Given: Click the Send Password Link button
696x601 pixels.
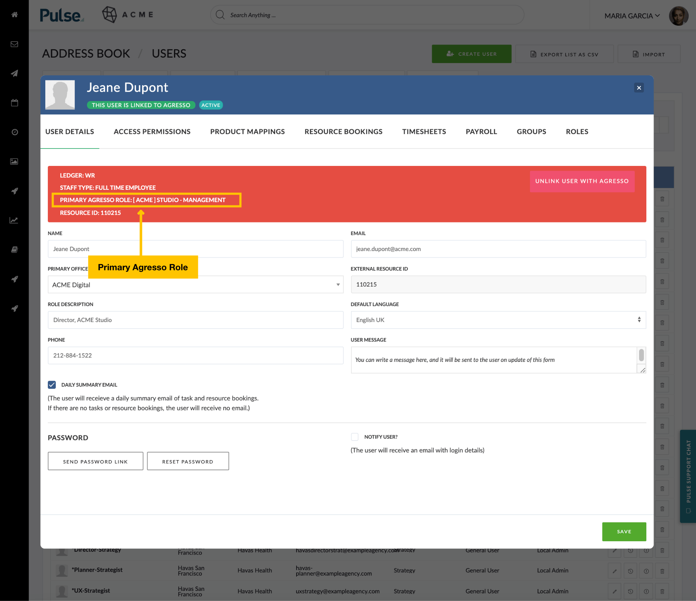Looking at the screenshot, I should coord(95,461).
